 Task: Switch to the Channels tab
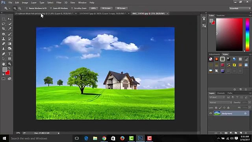(x=220, y=93)
